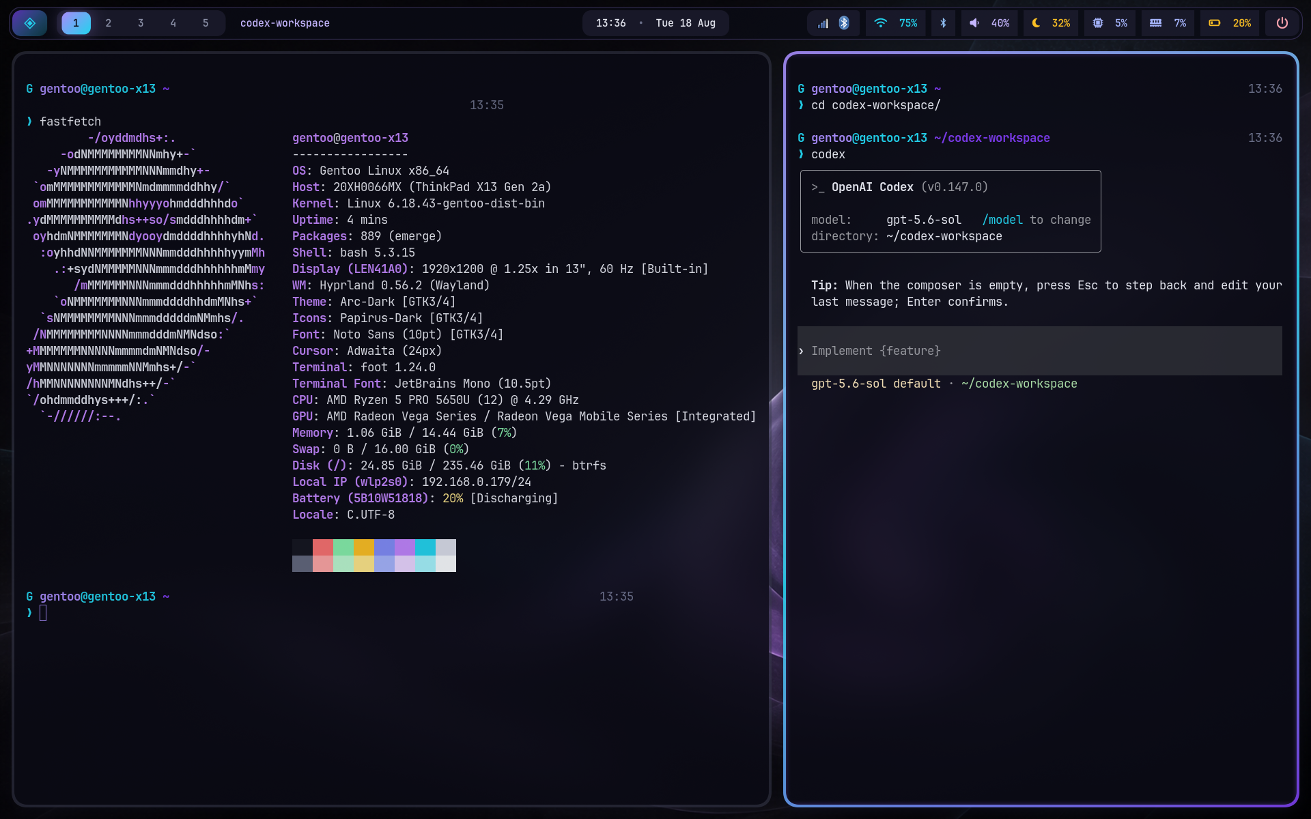The height and width of the screenshot is (819, 1311).
Task: Open the 13:36 clock widget
Action: (610, 23)
